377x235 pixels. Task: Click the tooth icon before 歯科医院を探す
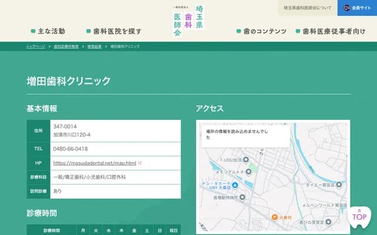[x=88, y=31]
